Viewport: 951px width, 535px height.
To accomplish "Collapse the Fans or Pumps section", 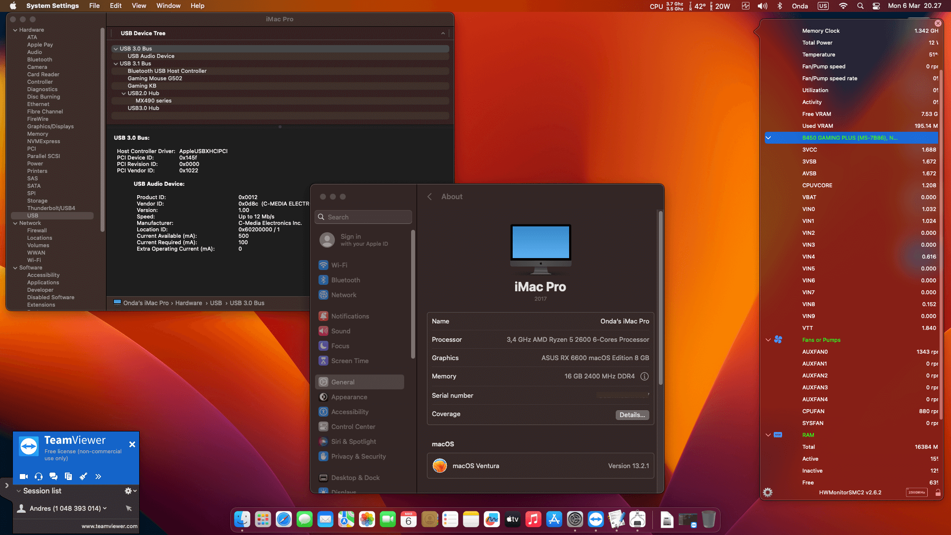I will 768,340.
